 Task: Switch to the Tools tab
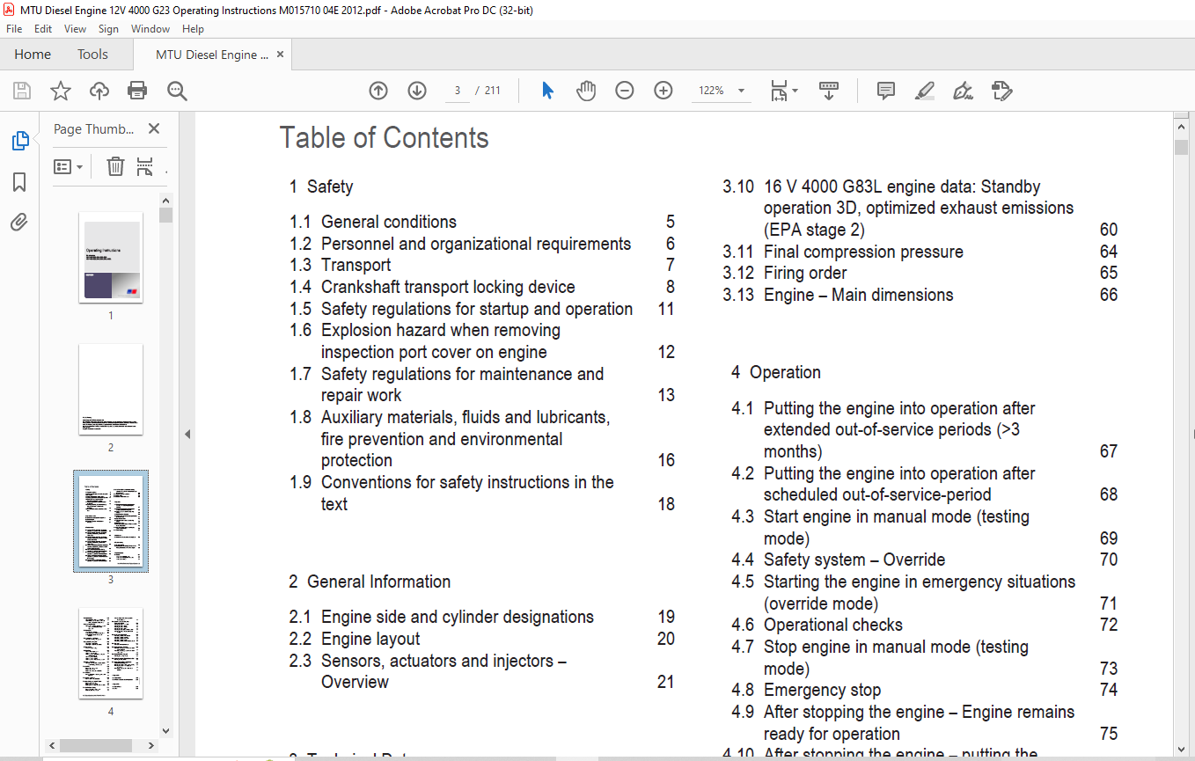coord(92,55)
